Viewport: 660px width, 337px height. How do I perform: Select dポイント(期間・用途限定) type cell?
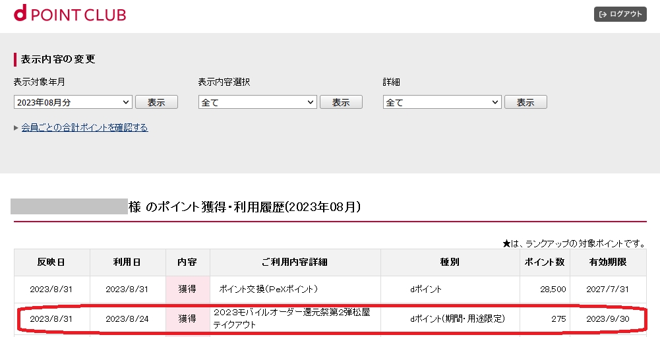tap(450, 319)
